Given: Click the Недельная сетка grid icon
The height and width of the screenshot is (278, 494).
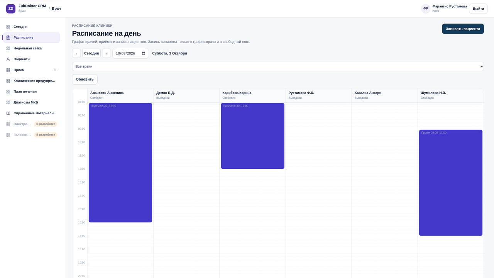Looking at the screenshot, I should point(8,48).
